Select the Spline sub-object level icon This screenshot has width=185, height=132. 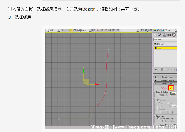[171, 88]
